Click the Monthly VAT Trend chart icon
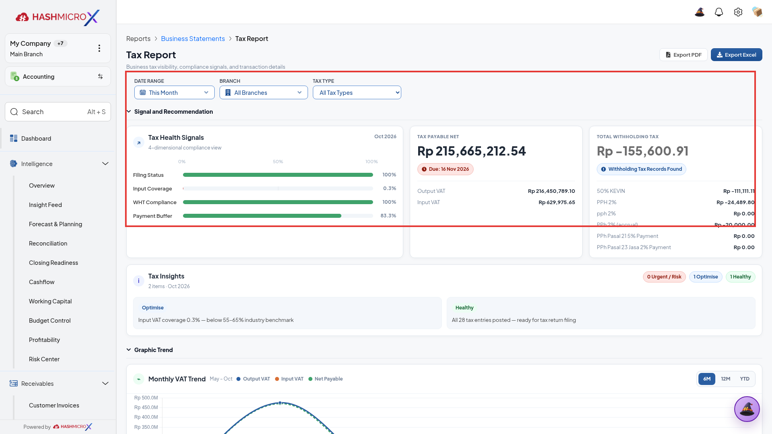The image size is (772, 434). 139,379
